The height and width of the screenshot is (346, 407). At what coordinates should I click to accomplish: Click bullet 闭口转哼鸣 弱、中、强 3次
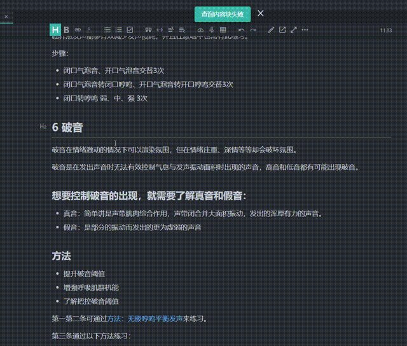tap(106, 99)
